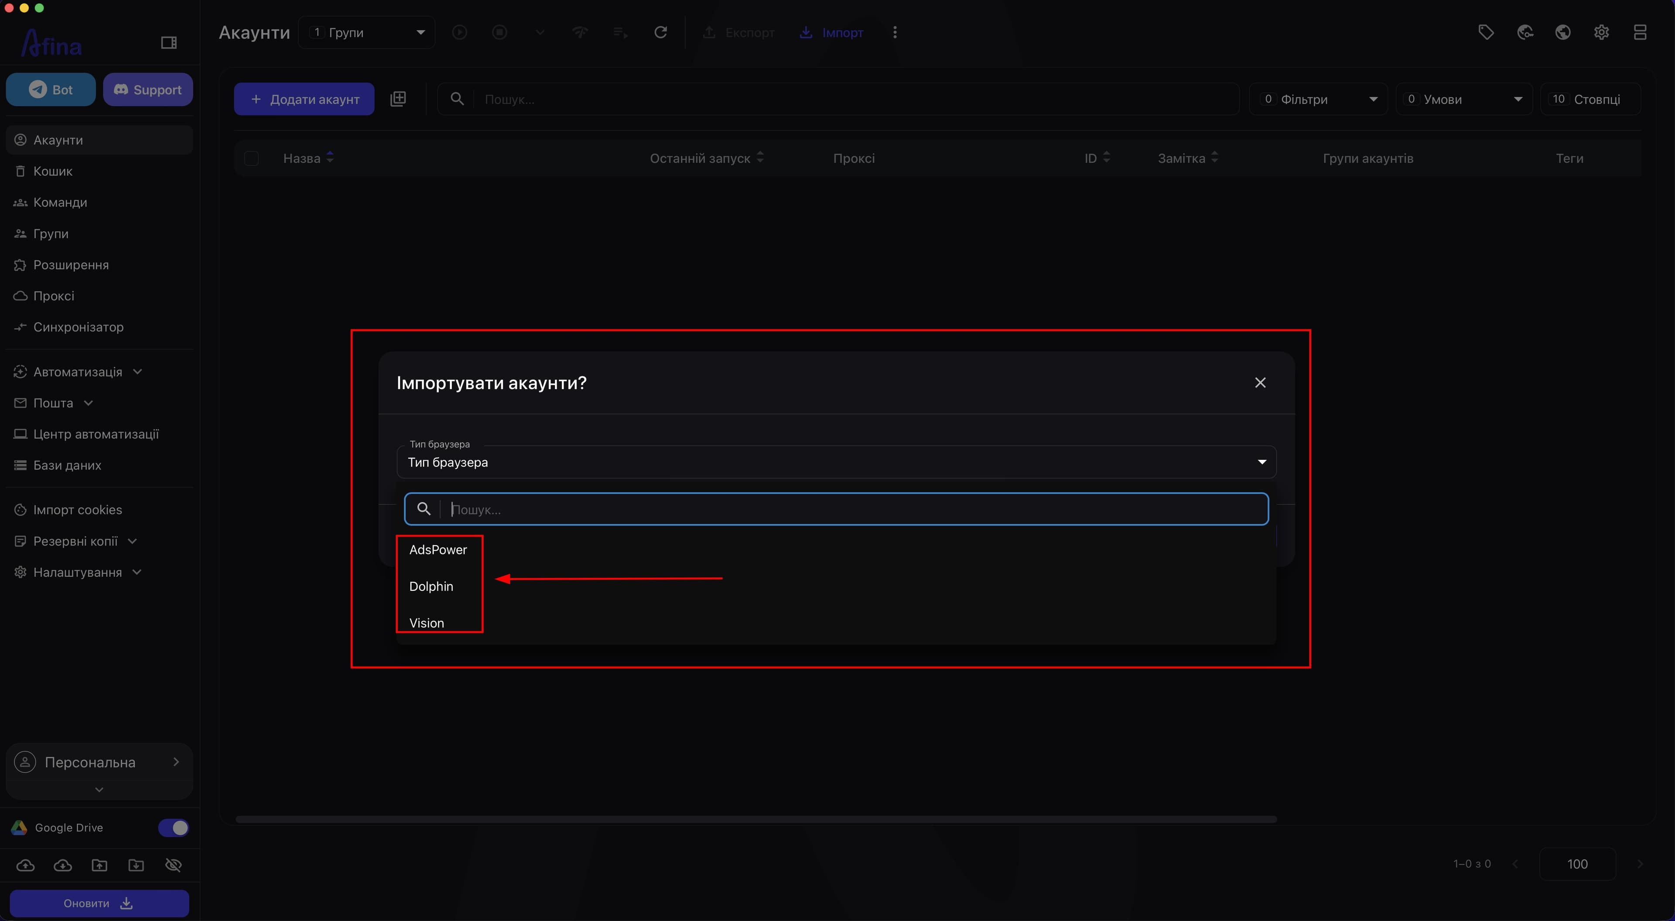Click the Експорт button

point(738,33)
